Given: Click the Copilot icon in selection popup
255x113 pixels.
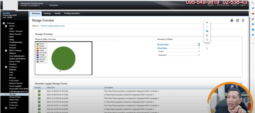Looking at the screenshot, I should [x=207, y=31].
